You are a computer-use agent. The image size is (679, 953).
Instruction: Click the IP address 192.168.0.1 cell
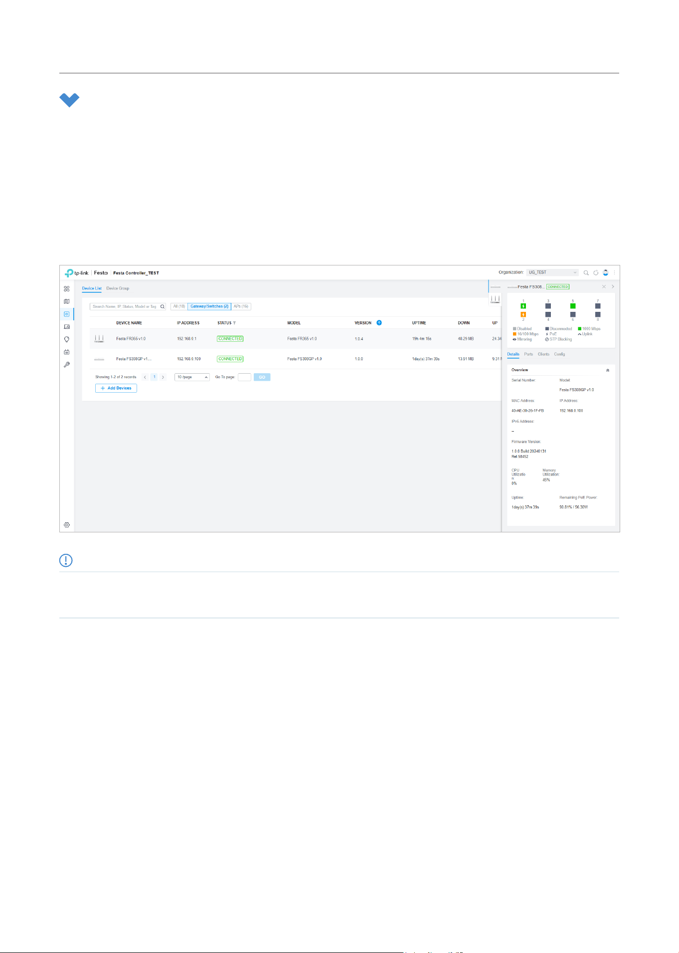(187, 339)
